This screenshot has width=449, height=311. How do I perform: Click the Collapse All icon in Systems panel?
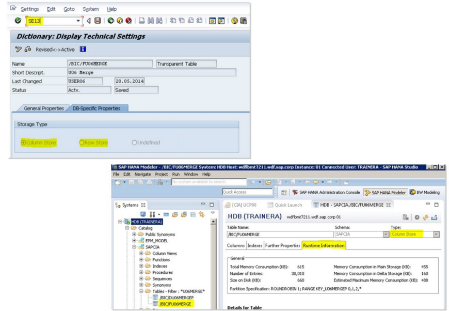[193, 214]
